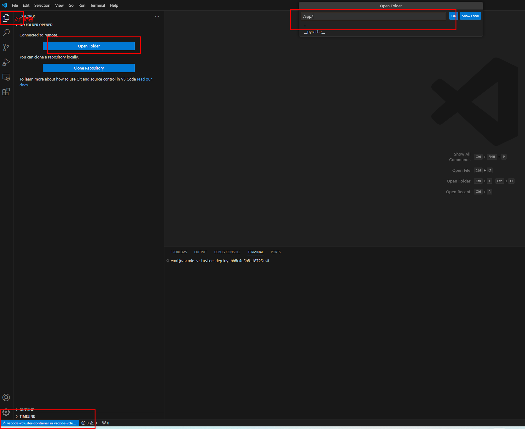Select the __pycache__ folder entry
The image size is (525, 429).
coord(314,32)
